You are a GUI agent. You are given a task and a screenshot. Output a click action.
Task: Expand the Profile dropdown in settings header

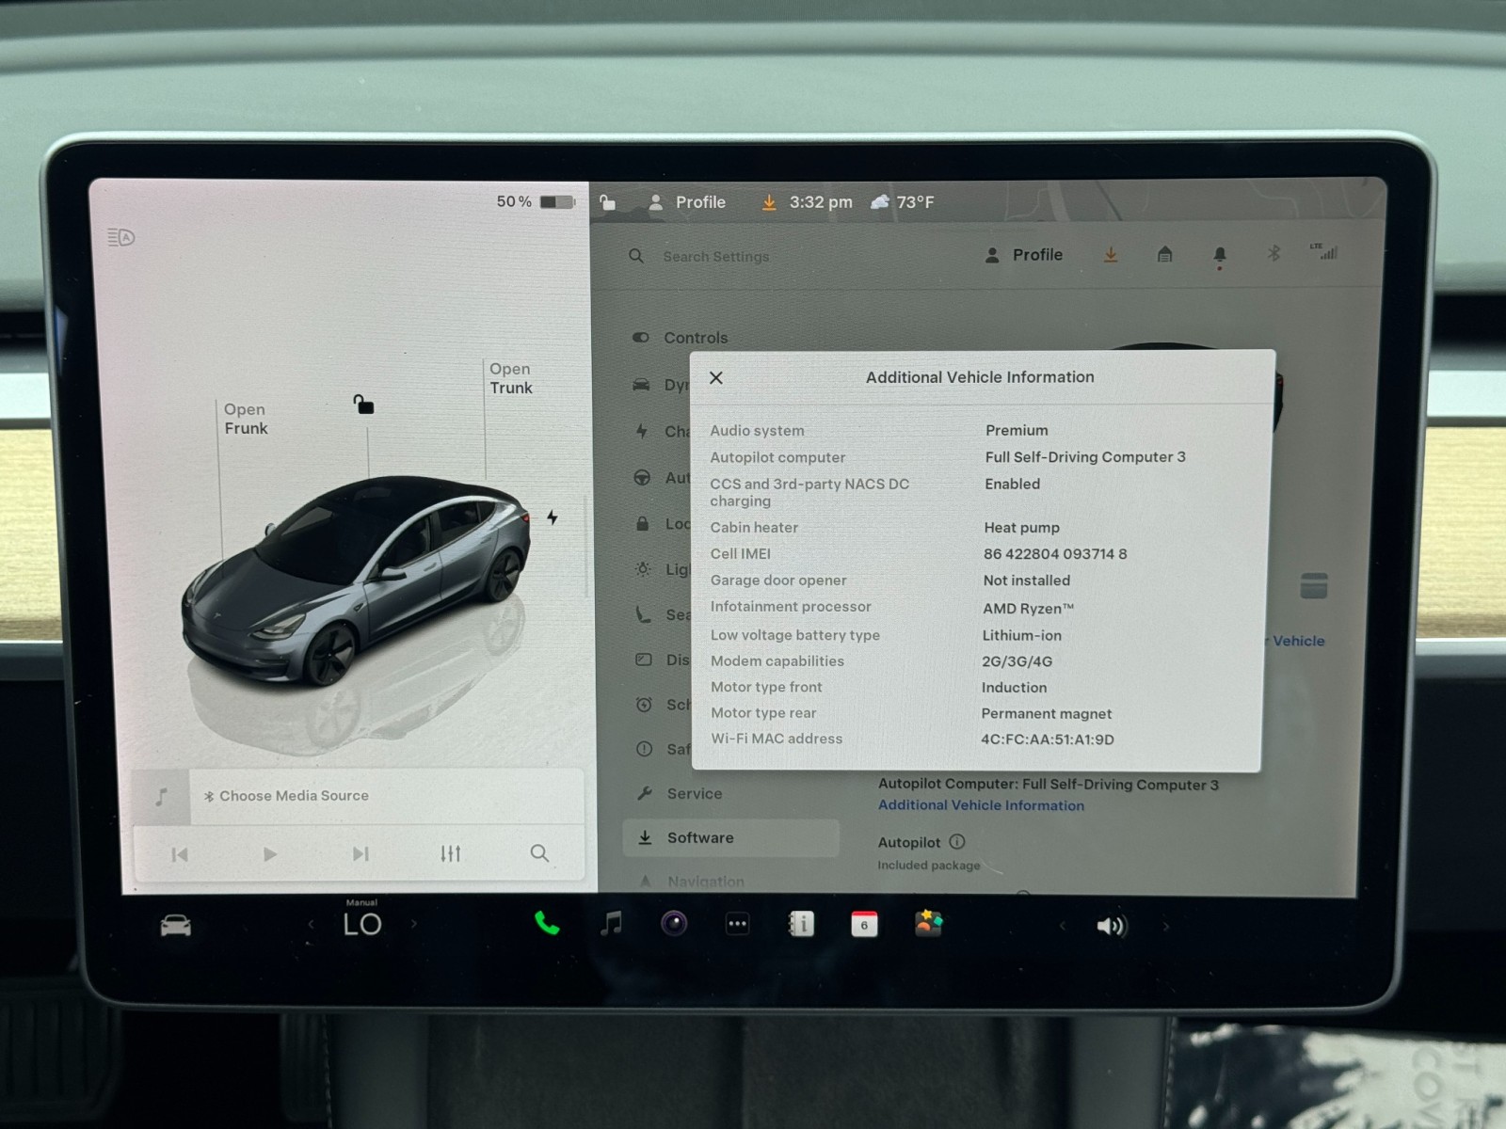coord(1024,255)
